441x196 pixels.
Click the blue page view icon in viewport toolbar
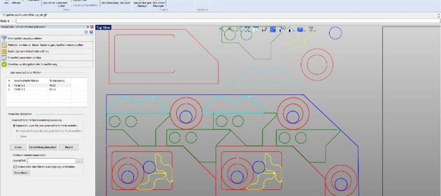pyautogui.click(x=273, y=30)
